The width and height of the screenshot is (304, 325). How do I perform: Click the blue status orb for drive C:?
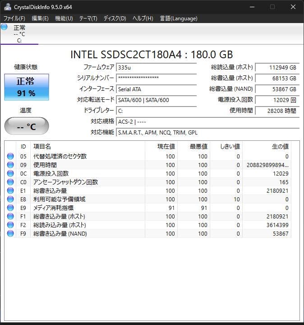4,27
